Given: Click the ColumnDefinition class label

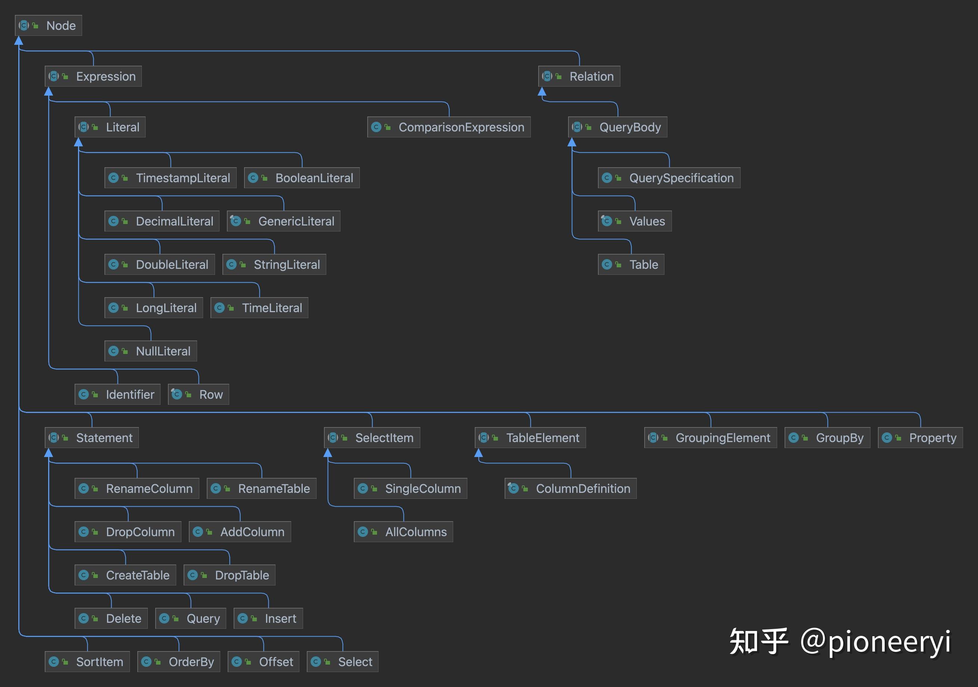Looking at the screenshot, I should [583, 488].
